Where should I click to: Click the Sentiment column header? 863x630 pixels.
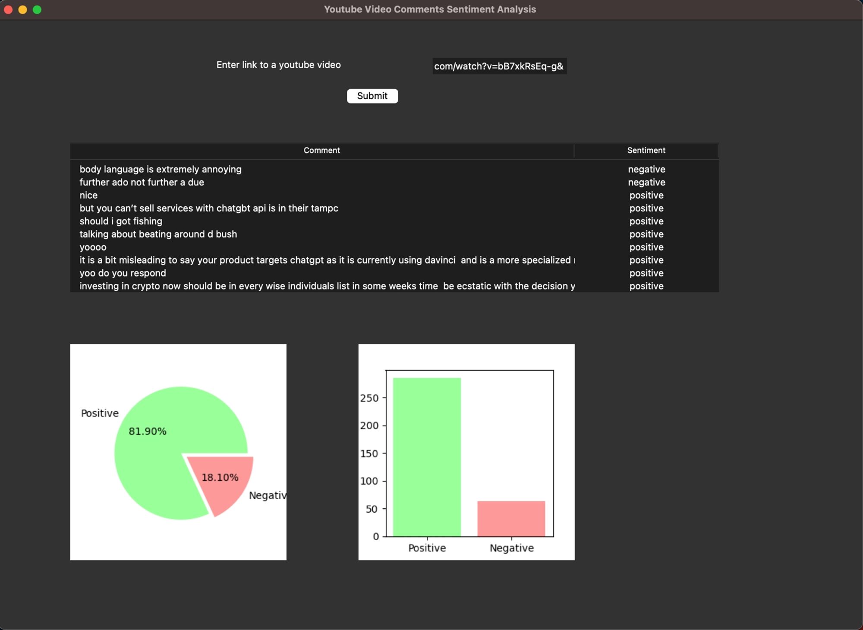[x=646, y=150]
